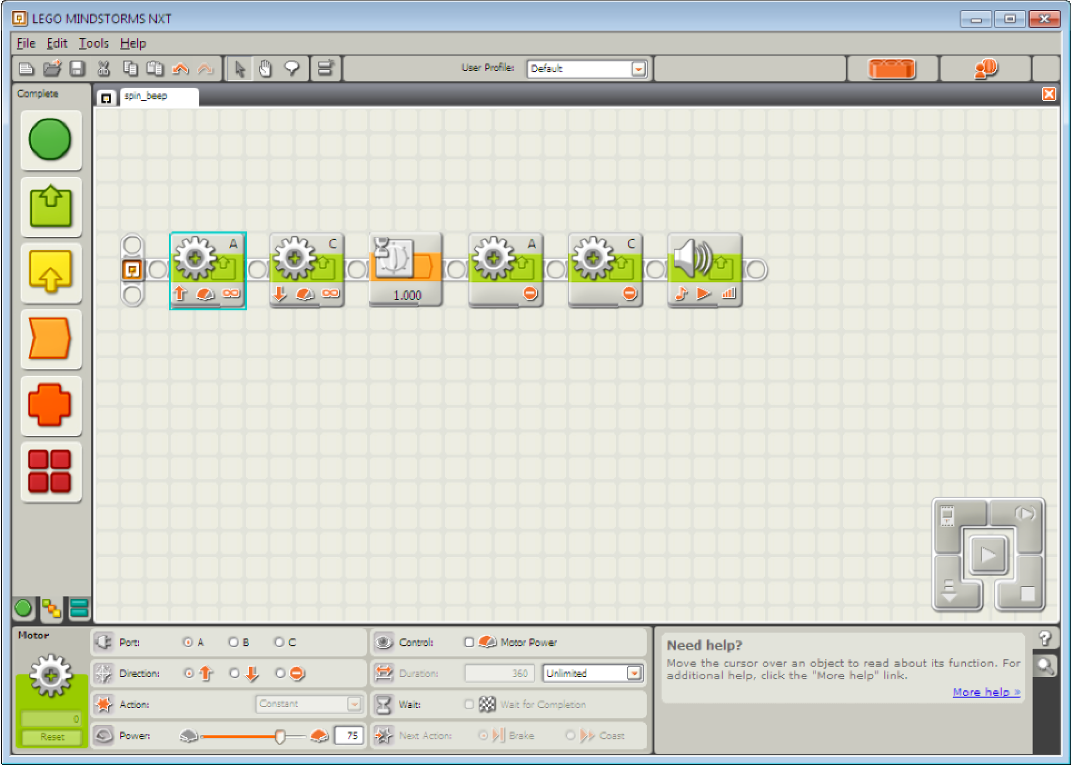The height and width of the screenshot is (766, 1073).
Task: Select the Comment speech bubble tool
Action: coord(292,69)
